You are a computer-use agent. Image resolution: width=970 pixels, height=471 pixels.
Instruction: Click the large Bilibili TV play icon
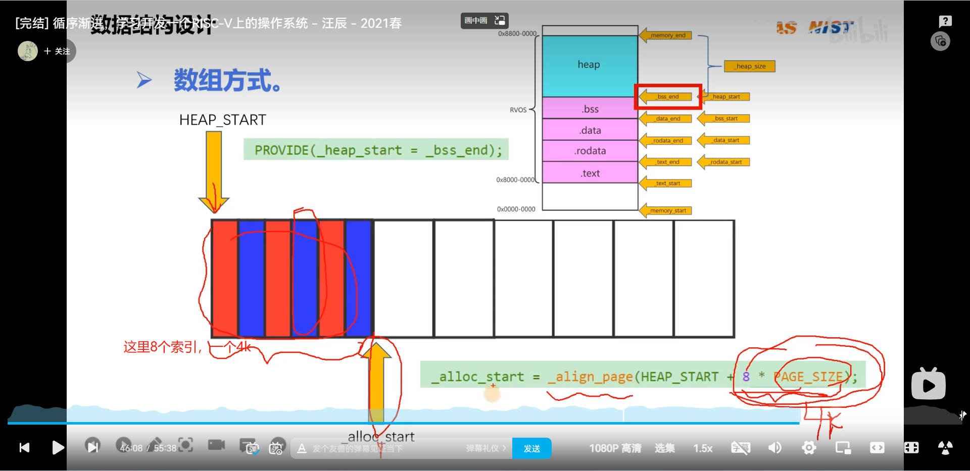928,384
